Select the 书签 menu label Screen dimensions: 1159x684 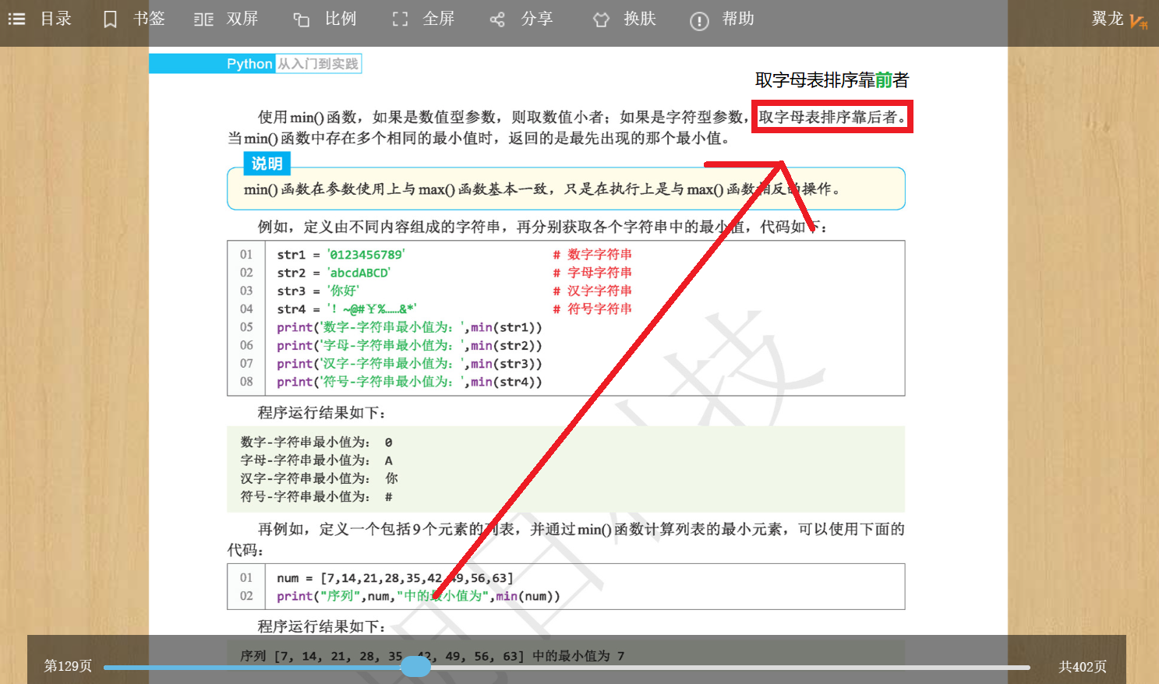pyautogui.click(x=149, y=19)
